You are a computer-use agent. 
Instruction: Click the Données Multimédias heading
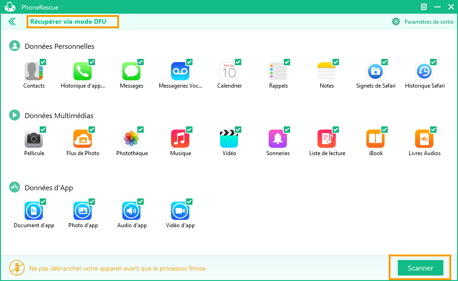pyautogui.click(x=59, y=116)
